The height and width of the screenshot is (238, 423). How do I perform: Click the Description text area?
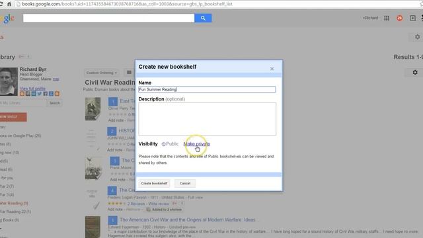click(207, 119)
